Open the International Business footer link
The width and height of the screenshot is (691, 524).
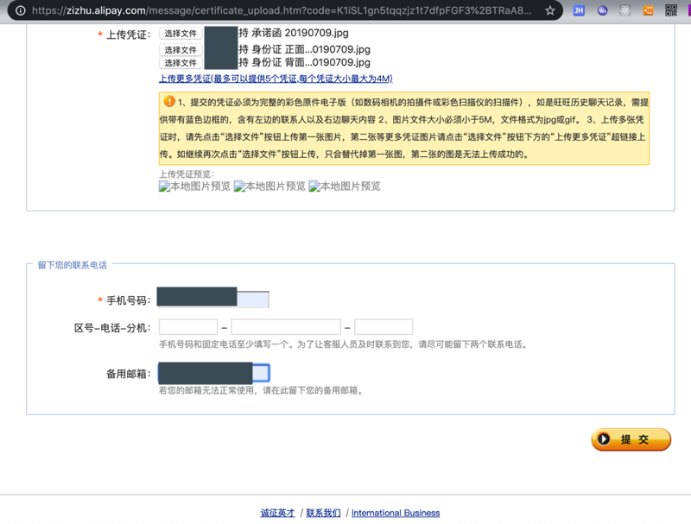[x=396, y=513]
